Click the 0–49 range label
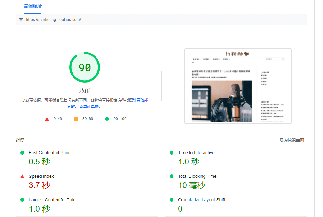 click(x=58, y=119)
